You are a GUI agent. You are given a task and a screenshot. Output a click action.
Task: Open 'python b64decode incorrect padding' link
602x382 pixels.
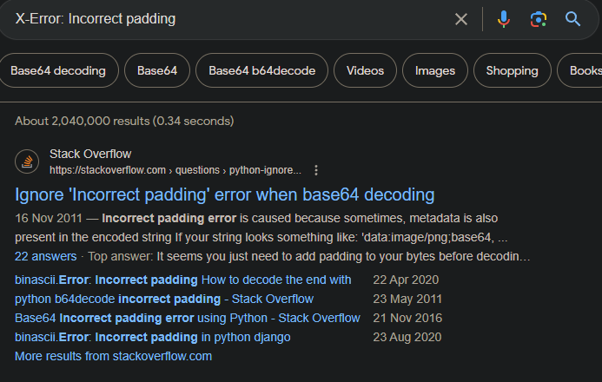click(x=164, y=299)
